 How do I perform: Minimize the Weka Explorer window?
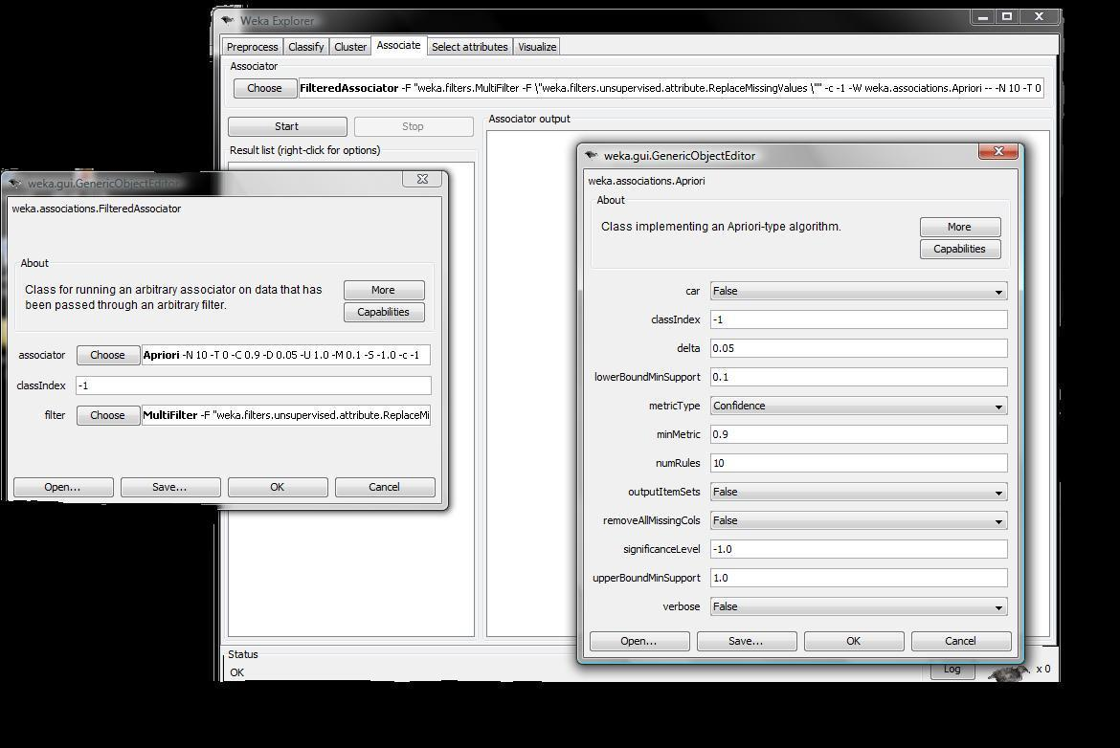pyautogui.click(x=983, y=17)
